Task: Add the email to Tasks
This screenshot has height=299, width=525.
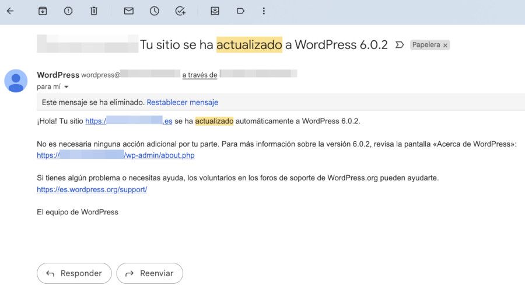Action: [180, 11]
